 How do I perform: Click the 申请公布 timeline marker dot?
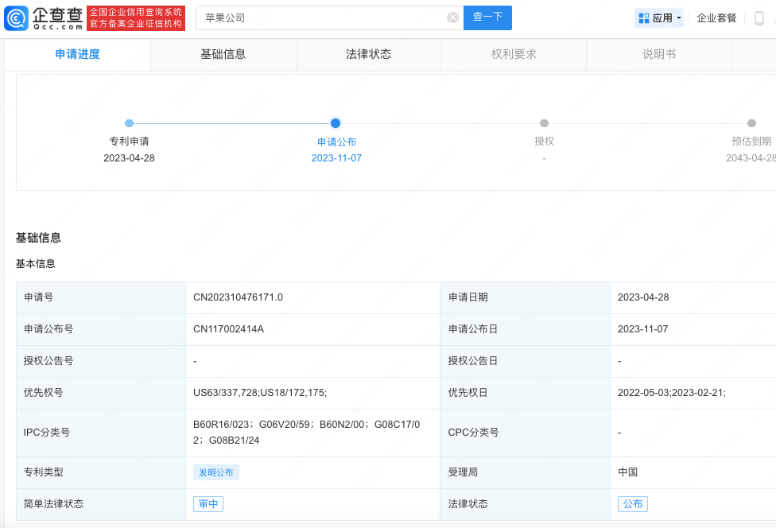[336, 123]
